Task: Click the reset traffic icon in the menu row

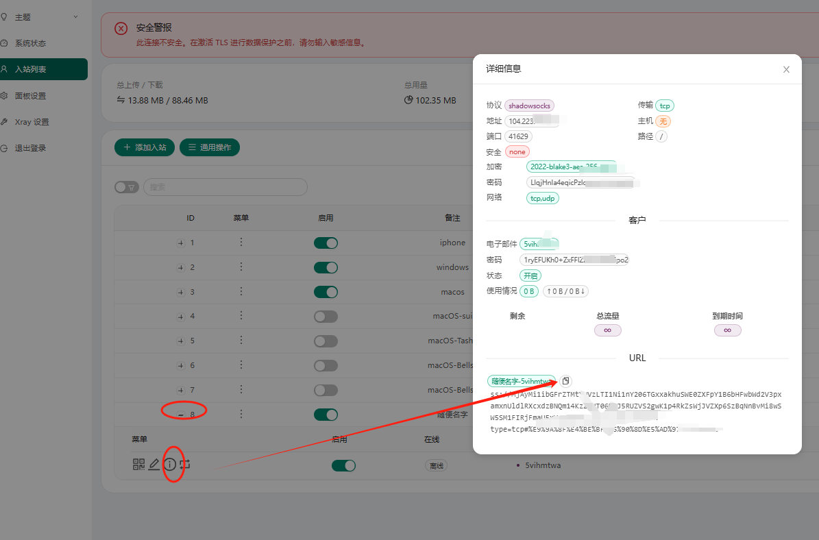Action: click(185, 464)
